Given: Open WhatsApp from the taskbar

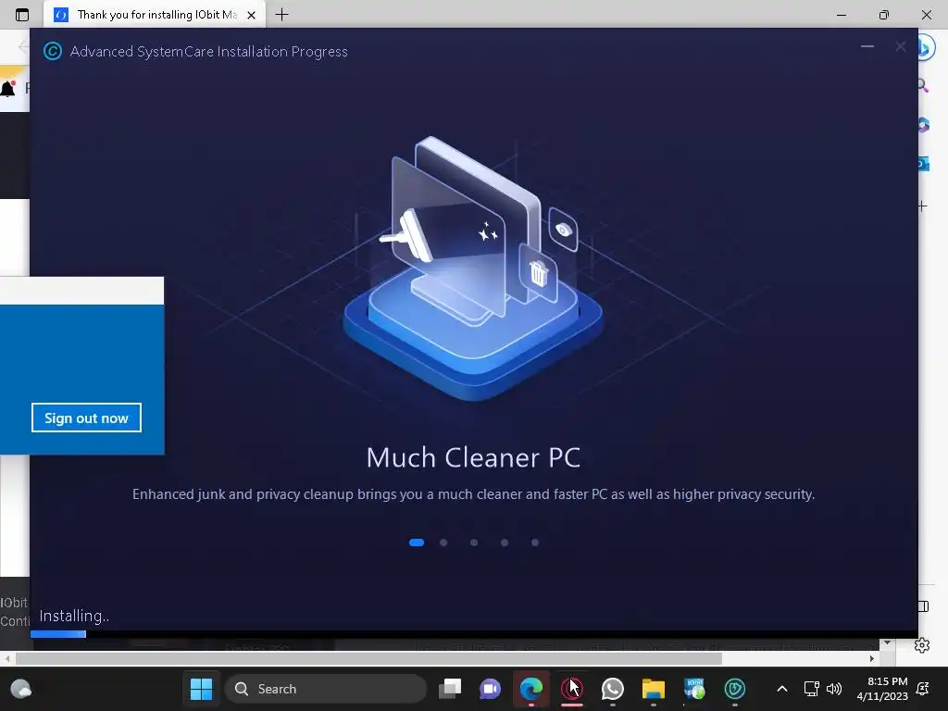Looking at the screenshot, I should click(613, 689).
